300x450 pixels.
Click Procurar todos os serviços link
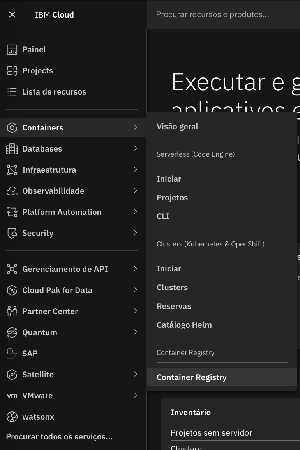pyautogui.click(x=59, y=437)
